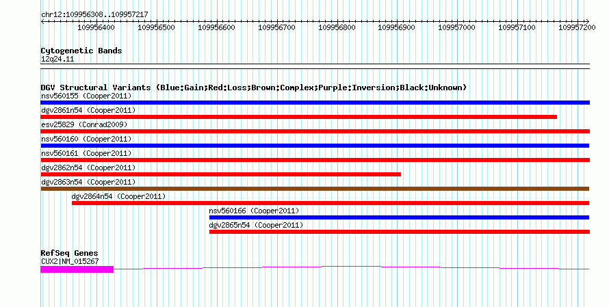Open the nsv560161 (Cooper2011) variant label

[86, 153]
